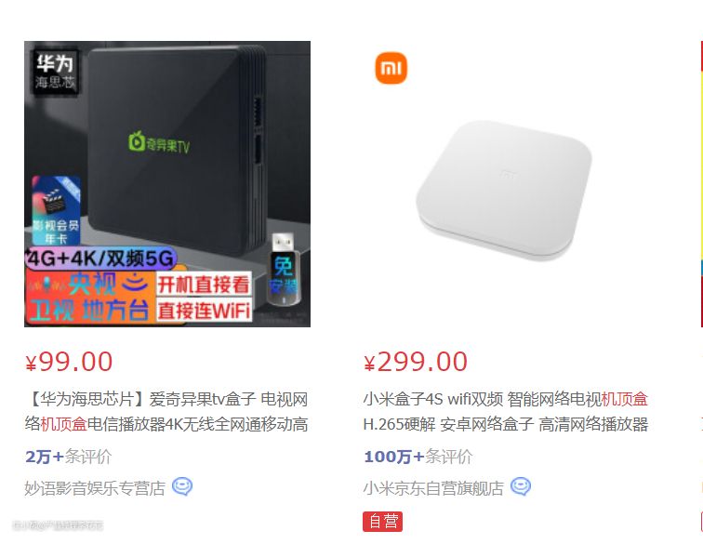
Task: Open the 华为海思芯片 爱奇异果tv盒子 title link
Action: [166, 411]
